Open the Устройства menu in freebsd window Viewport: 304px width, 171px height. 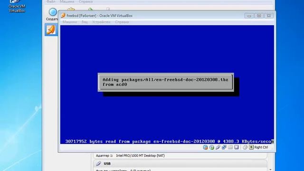point(101,22)
